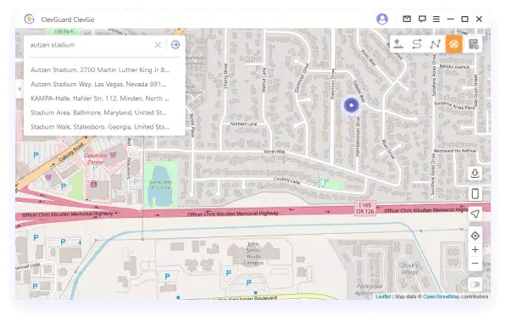Click the search go arrow button
Image resolution: width=506 pixels, height=322 pixels.
pos(175,45)
